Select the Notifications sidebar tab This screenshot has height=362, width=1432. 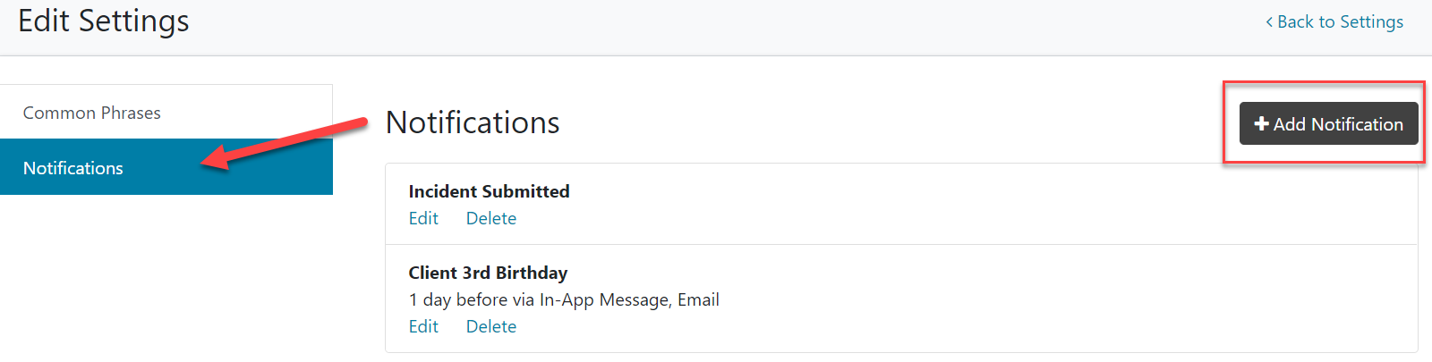pyautogui.click(x=73, y=168)
